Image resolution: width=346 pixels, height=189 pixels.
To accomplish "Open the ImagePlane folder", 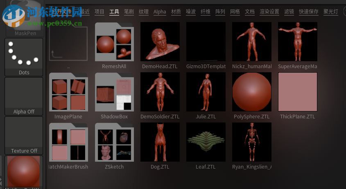I will (68, 92).
